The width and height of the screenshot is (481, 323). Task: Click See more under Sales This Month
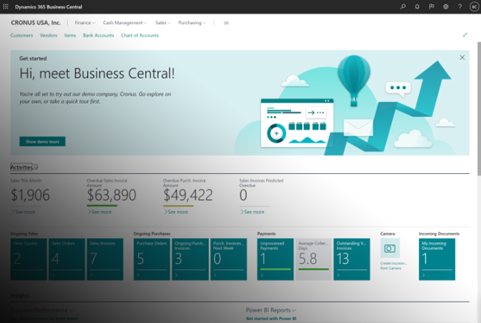(23, 212)
